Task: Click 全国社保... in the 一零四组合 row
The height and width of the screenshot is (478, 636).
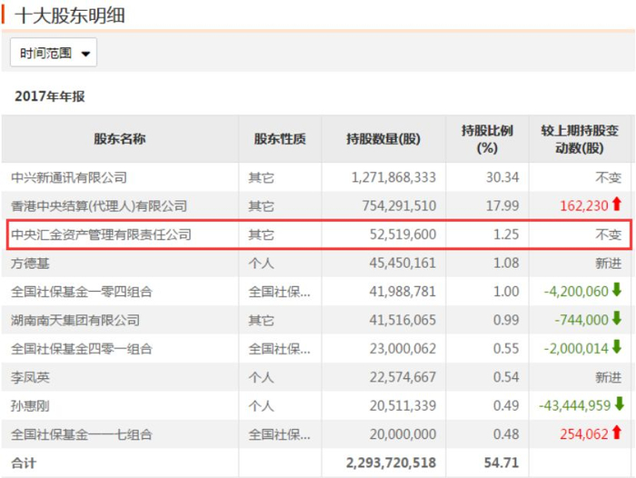Action: [x=280, y=292]
